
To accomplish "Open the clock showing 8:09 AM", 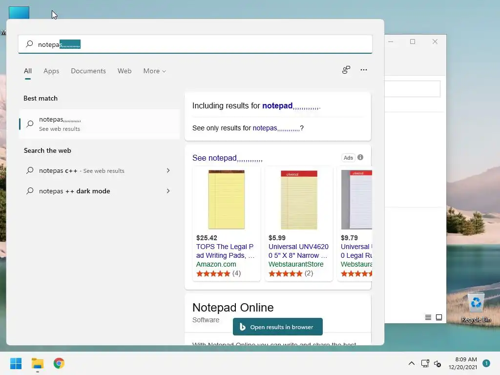I will pos(463,363).
